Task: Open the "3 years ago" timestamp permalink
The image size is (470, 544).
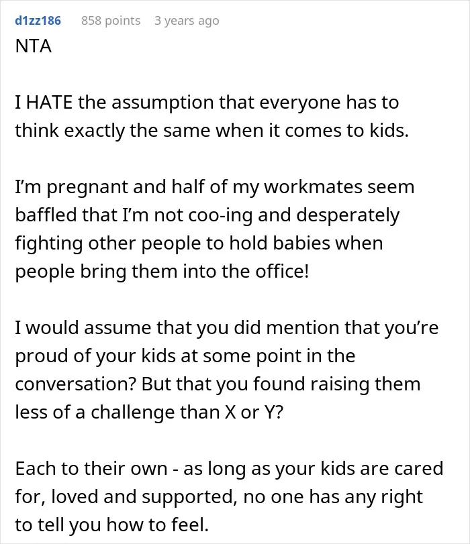Action: pyautogui.click(x=187, y=21)
